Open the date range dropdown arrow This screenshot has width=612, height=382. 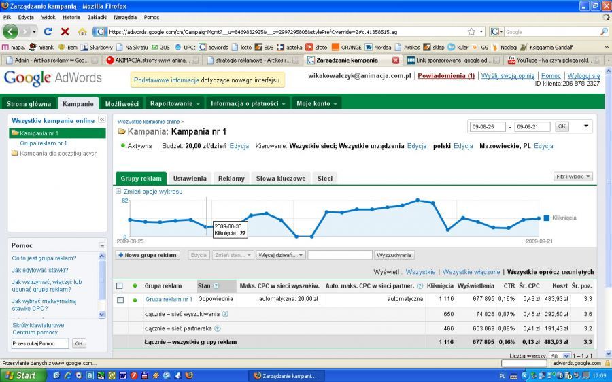(586, 126)
